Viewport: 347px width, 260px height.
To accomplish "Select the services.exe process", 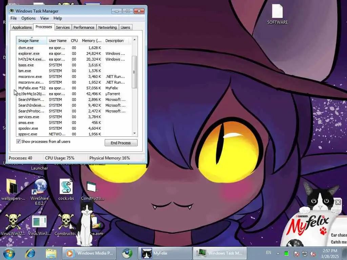I will pyautogui.click(x=74, y=117).
